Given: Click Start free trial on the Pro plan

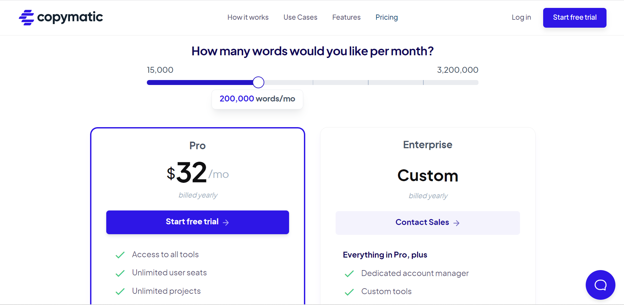Looking at the screenshot, I should point(197,222).
